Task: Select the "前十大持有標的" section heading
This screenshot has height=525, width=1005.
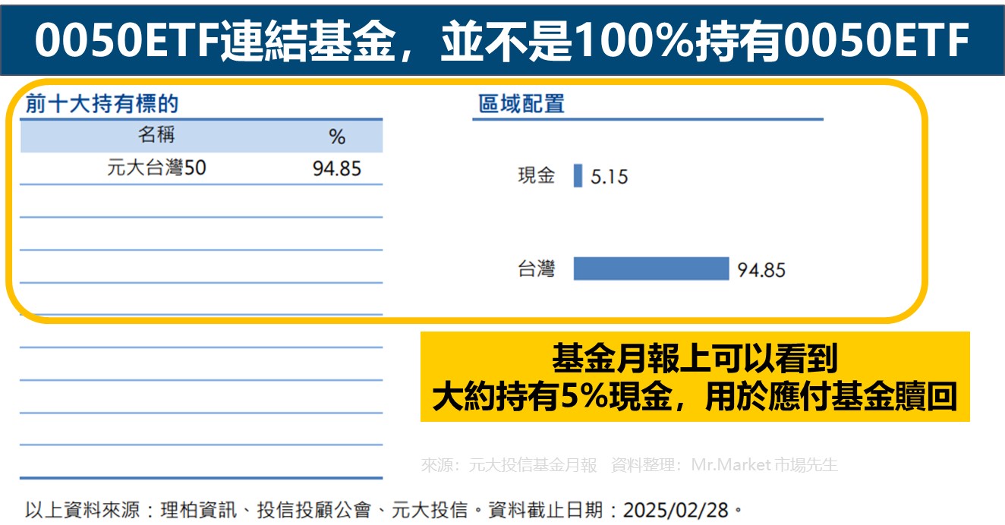Action: click(x=102, y=103)
